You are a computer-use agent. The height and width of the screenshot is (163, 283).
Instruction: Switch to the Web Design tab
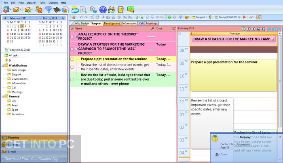[x=82, y=23]
